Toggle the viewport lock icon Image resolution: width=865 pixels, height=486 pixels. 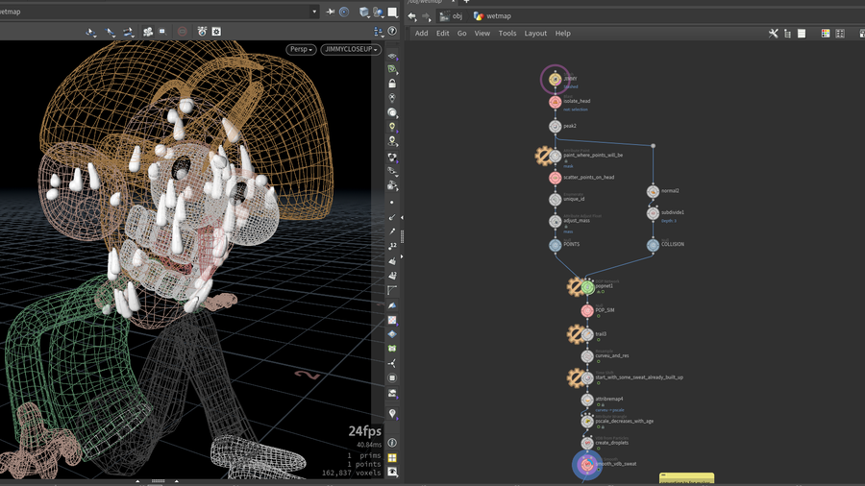(392, 84)
